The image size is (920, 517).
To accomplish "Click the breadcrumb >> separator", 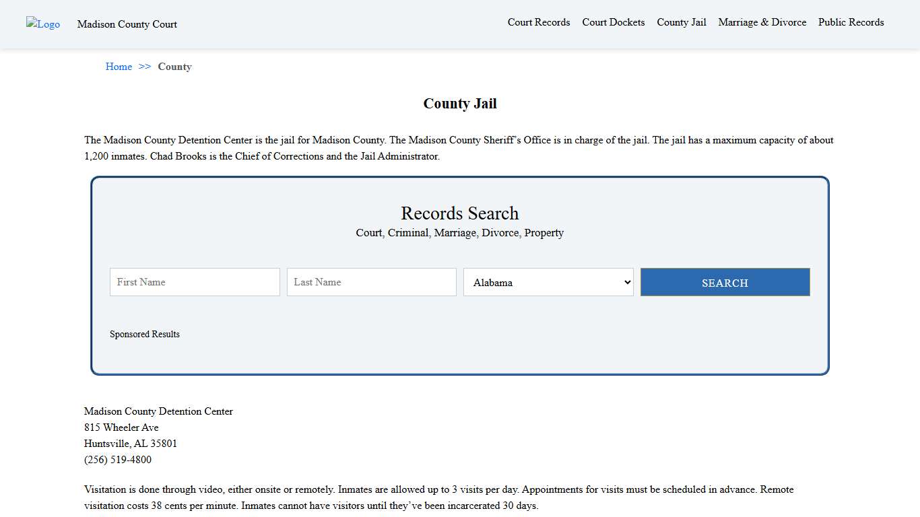I will 145,67.
